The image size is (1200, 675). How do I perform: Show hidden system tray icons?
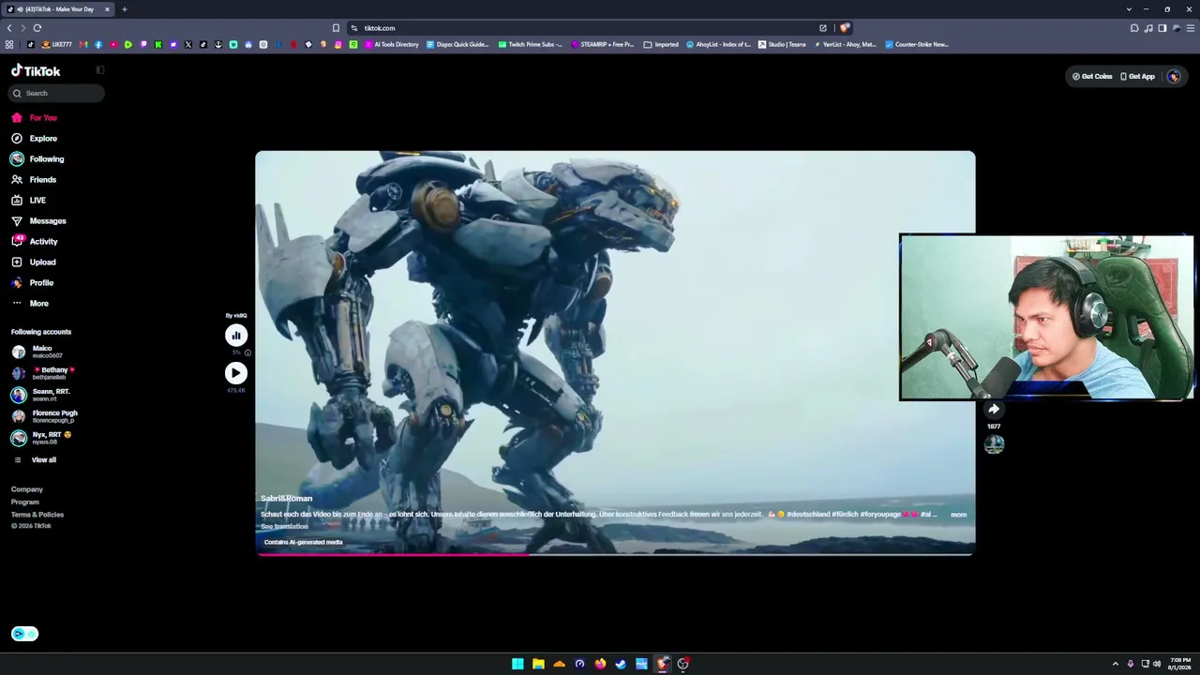pos(1115,664)
